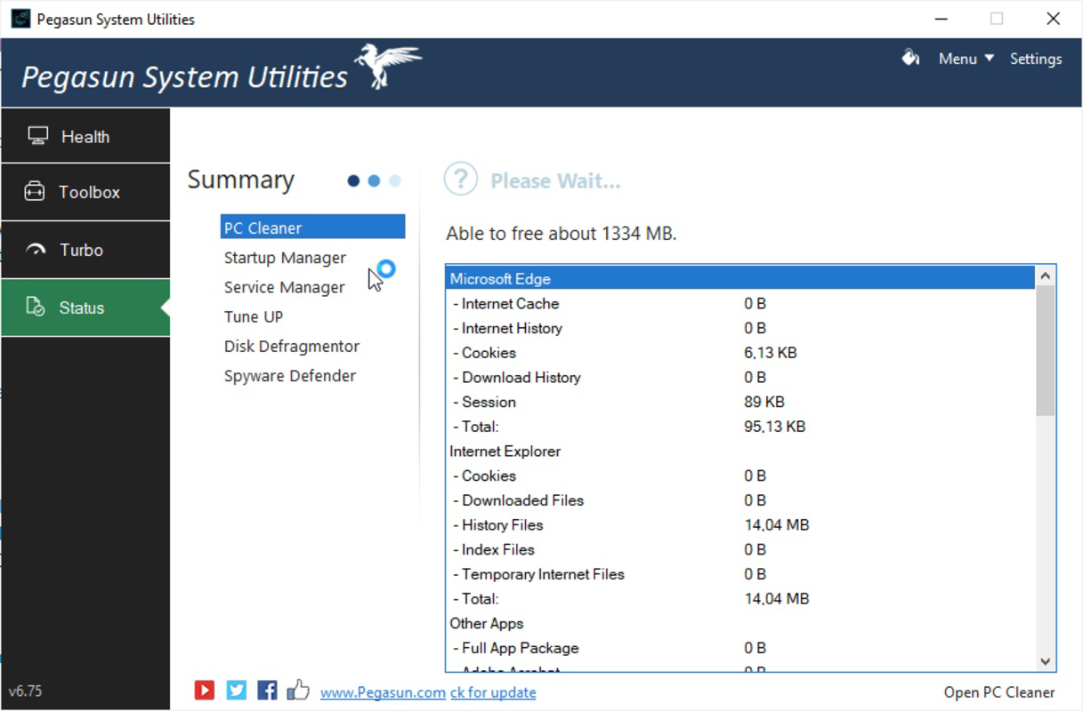Click the Download History row
The image size is (1083, 711).
point(740,377)
